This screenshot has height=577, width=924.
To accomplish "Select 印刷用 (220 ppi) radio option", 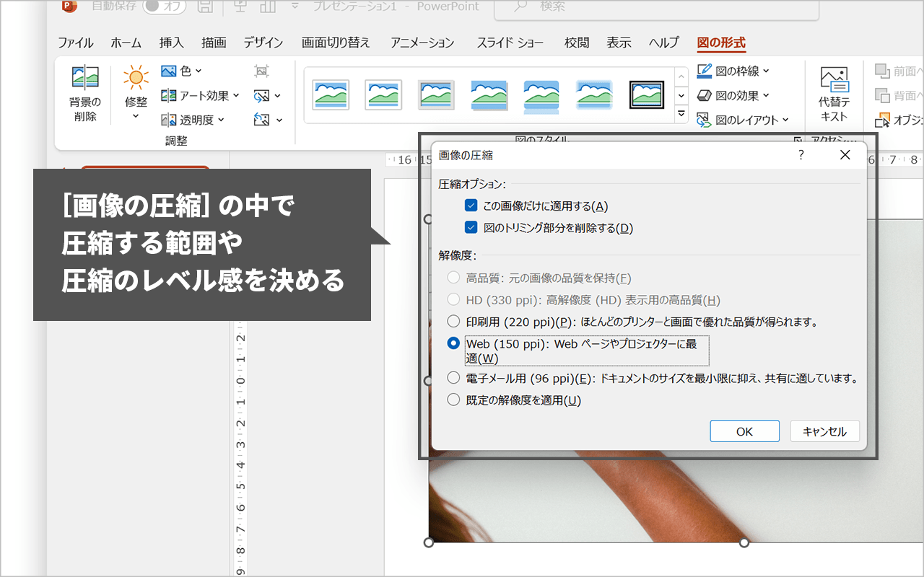I will (453, 321).
